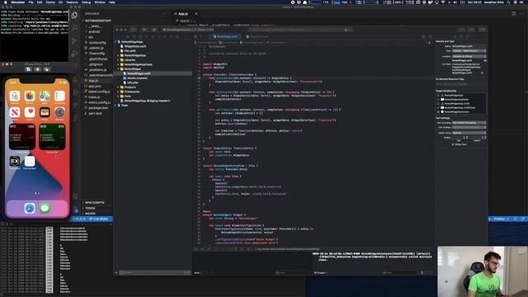
Task: Toggle Wrap lines checkbox in inspector
Action: (453, 144)
